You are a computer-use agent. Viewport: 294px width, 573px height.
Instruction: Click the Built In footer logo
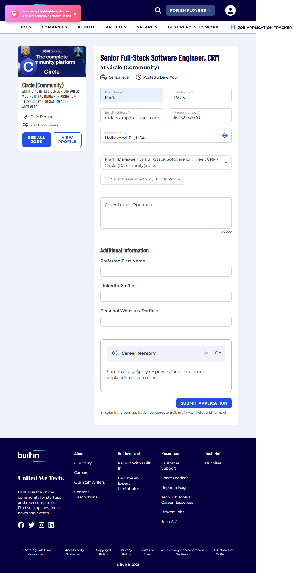pos(31,456)
